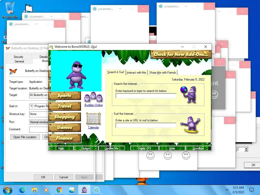Click the Electron app taskbar icon
Screen dimensions: 260x195
click(x=97, y=190)
